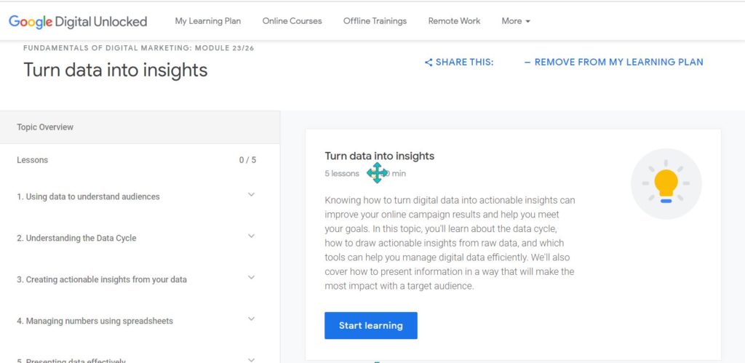Click the card title Turn data into insights
Viewport: 745px width, 363px height.
coord(380,156)
